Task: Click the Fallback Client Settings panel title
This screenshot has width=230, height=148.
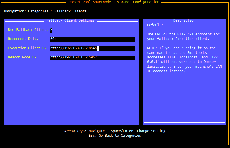Action: click(x=70, y=20)
